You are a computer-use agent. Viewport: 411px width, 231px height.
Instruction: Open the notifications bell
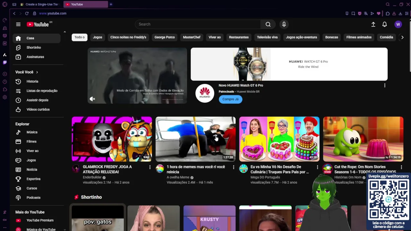[x=384, y=24]
